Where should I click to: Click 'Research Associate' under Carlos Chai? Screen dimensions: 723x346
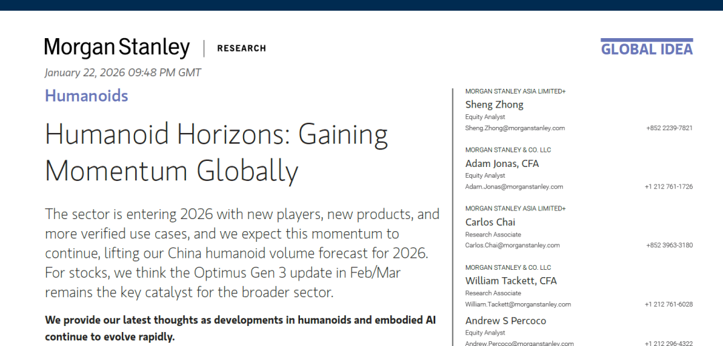coord(493,234)
